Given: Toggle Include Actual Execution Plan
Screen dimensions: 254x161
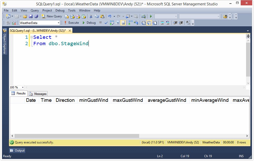Looking at the screenshot, I should point(130,23).
